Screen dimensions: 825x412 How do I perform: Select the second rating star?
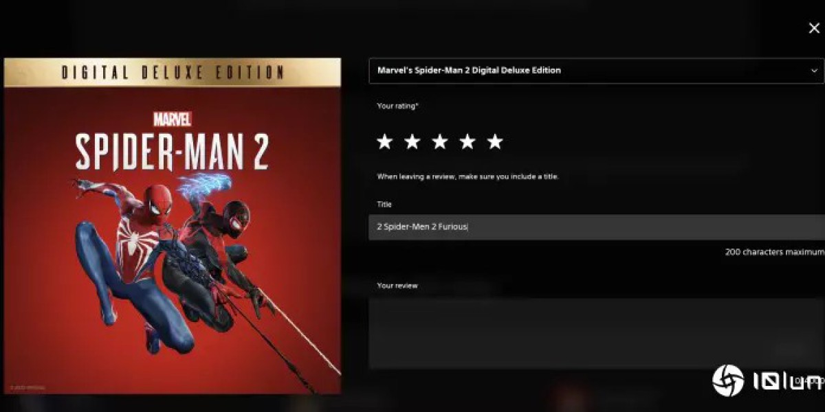pos(412,141)
